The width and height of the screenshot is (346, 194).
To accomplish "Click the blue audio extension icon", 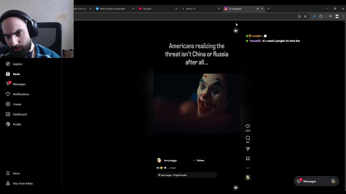I will pyautogui.click(x=314, y=16).
